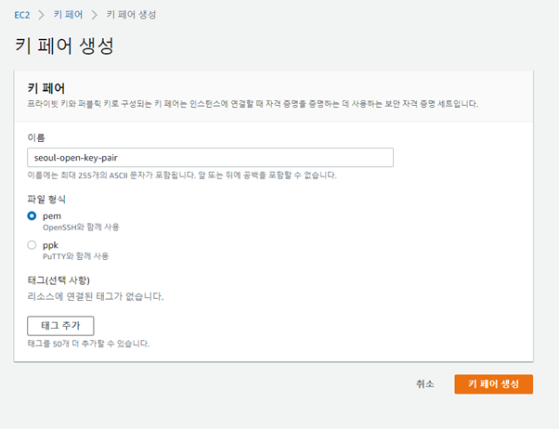Click the 태그 추가 button

click(60, 326)
